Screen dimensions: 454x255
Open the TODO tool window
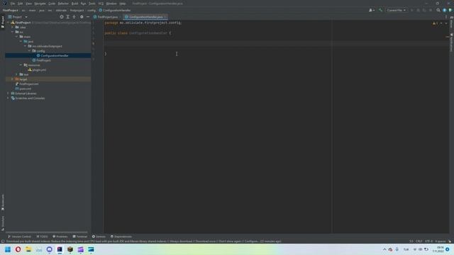[42, 237]
